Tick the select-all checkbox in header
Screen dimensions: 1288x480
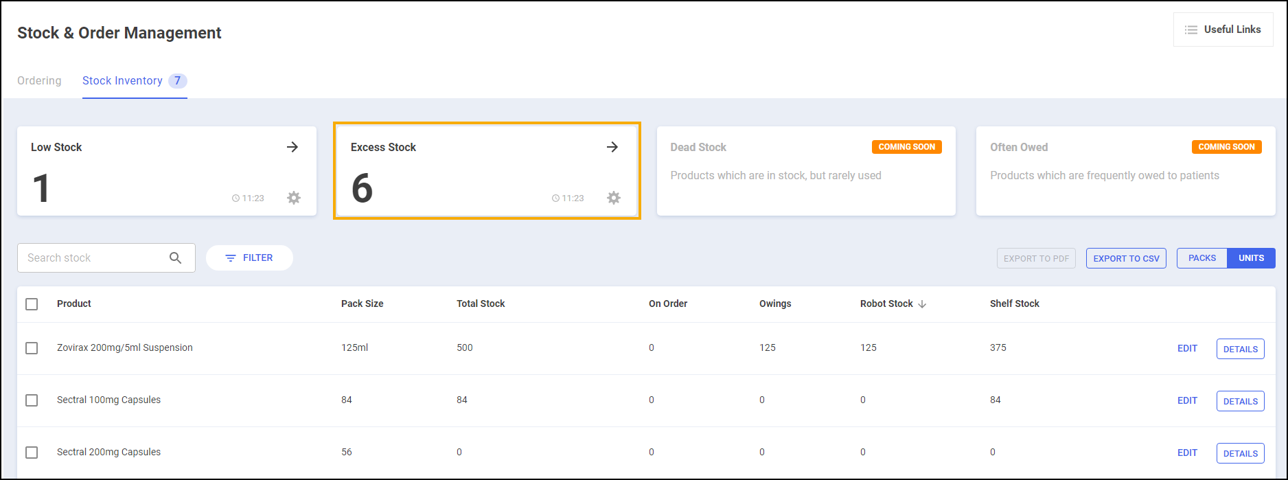pyautogui.click(x=32, y=304)
